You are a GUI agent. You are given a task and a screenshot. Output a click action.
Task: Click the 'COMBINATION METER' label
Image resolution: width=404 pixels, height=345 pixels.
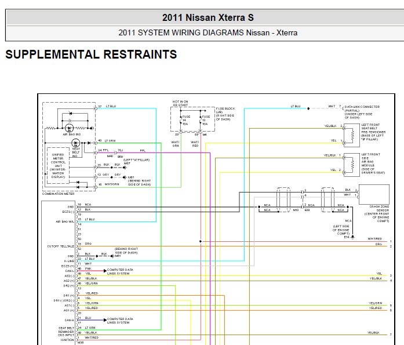(x=58, y=194)
